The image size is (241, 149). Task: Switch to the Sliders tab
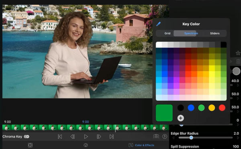point(215,33)
